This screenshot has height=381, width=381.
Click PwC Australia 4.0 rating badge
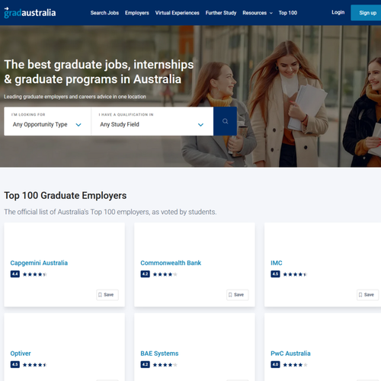point(275,364)
